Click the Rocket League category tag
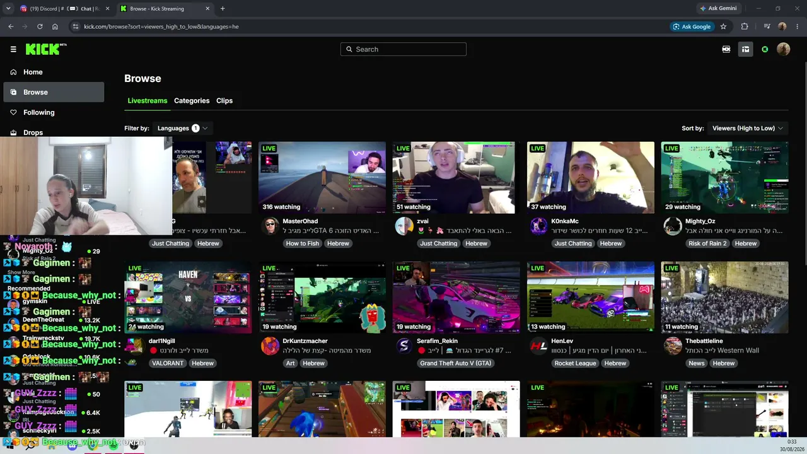This screenshot has width=807, height=454. click(x=575, y=363)
